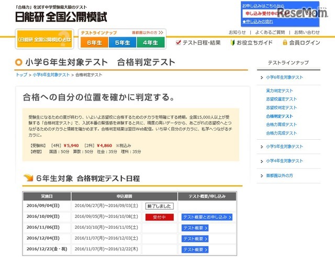This screenshot has height=257, width=335.
Task: Open お役立ちガイド menu item
Action: pos(254,43)
